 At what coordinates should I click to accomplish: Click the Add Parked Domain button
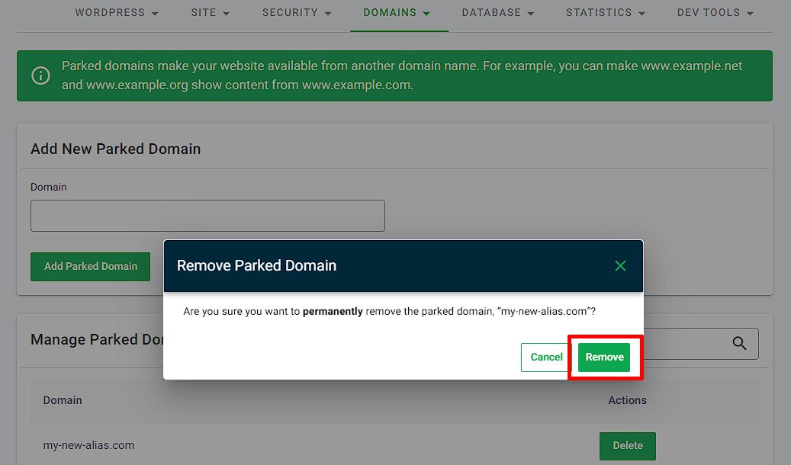(x=90, y=266)
